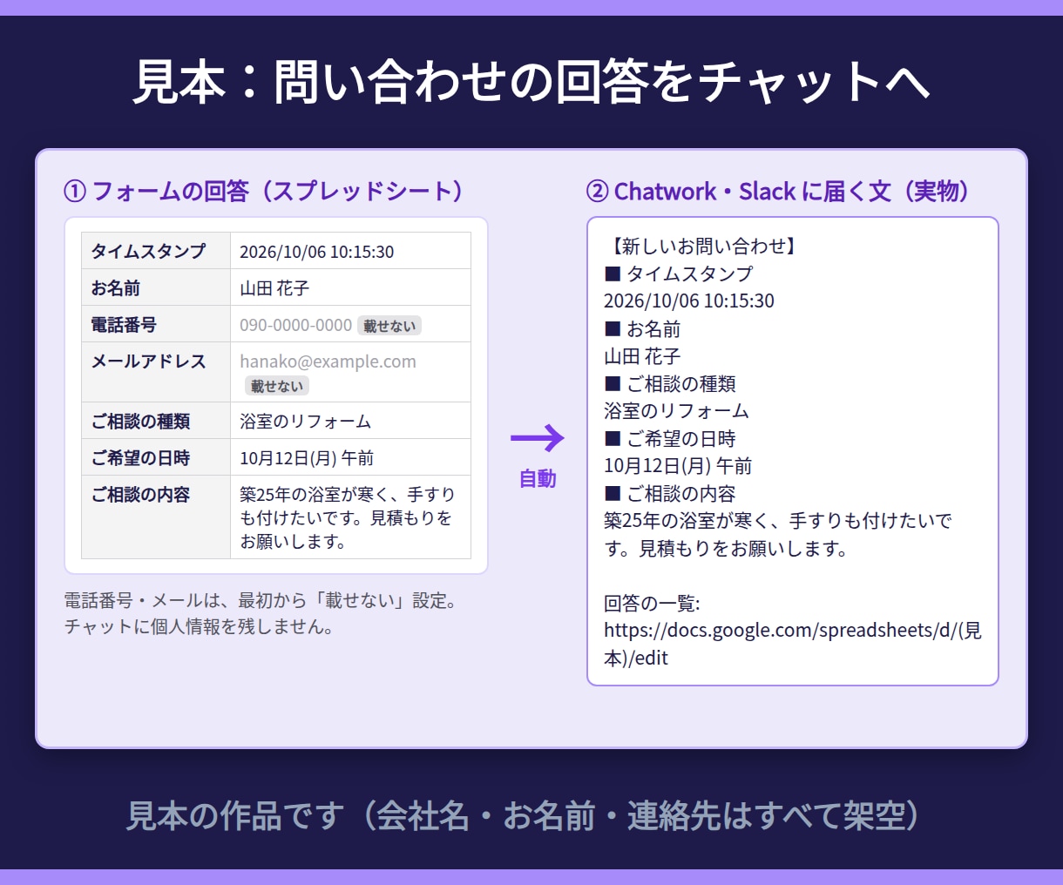Viewport: 1063px width, 885px height.
Task: Select heading ② Chatwork・Slack に届く文（実物）
Action: coord(782,192)
